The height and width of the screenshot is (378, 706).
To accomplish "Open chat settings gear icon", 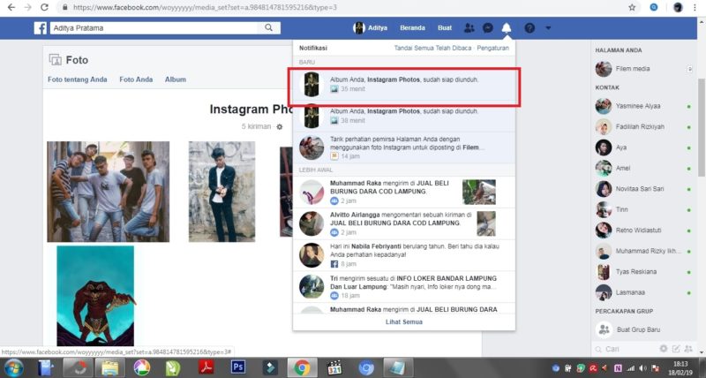I will coord(664,349).
